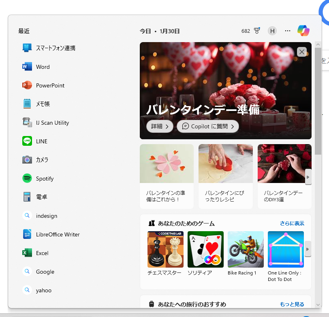Open the Excel app icon
This screenshot has width=329, height=317.
click(27, 253)
